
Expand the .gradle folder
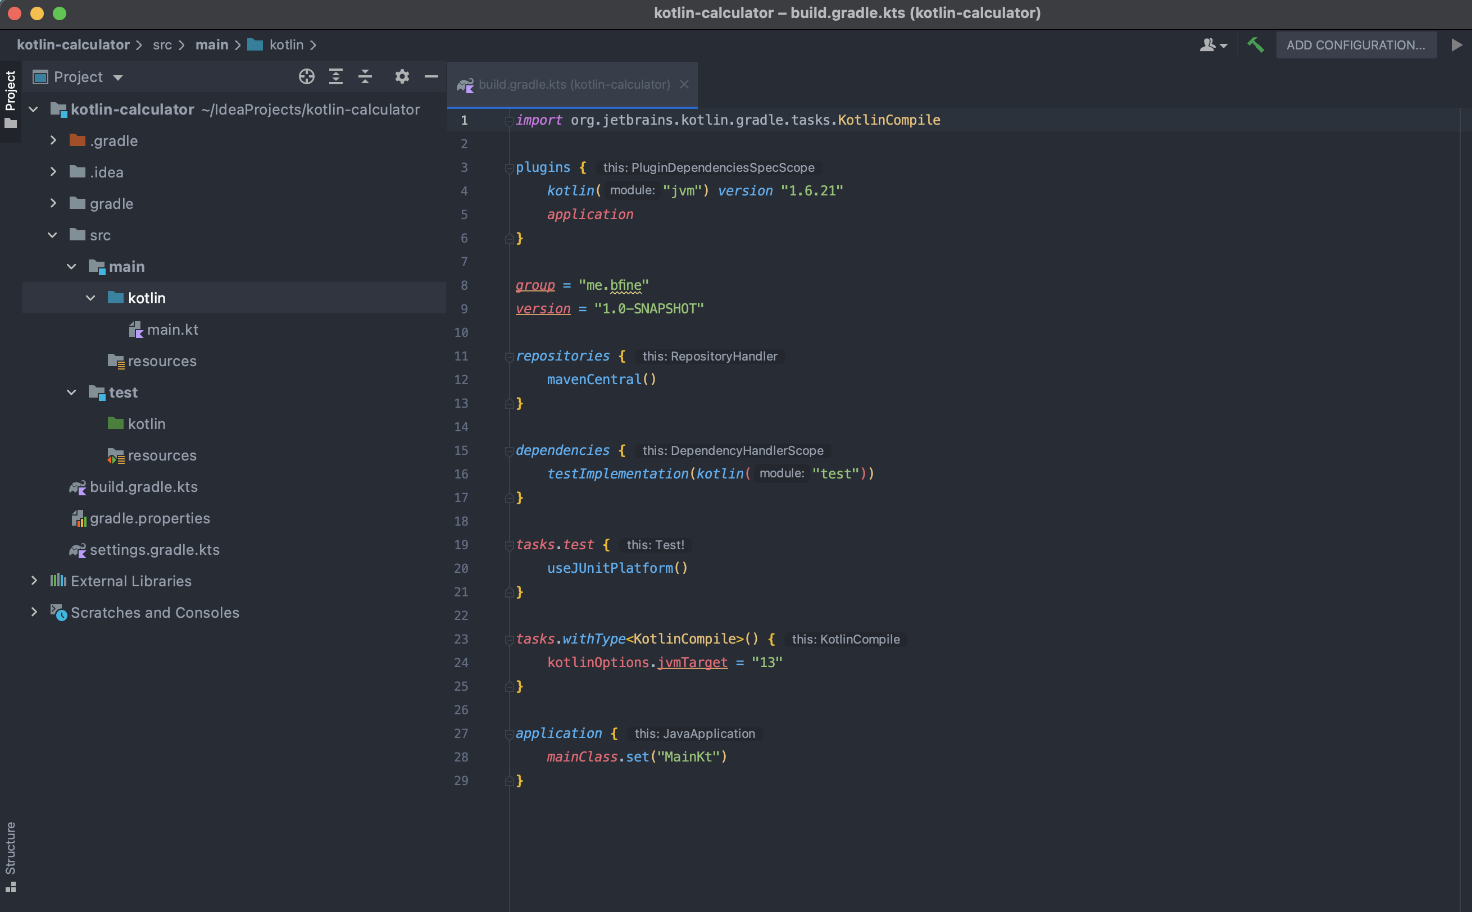(x=53, y=140)
